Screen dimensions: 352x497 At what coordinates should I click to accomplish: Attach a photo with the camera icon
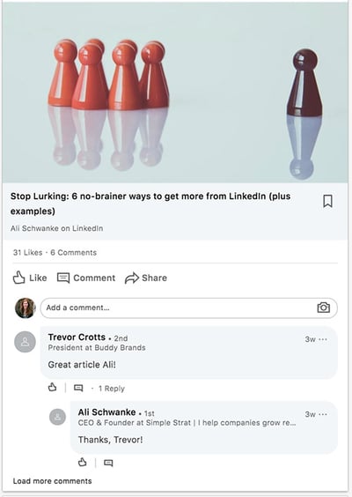tap(324, 308)
